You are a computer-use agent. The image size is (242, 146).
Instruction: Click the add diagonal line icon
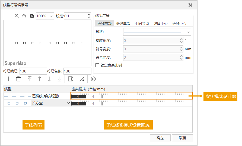pyautogui.click(x=82, y=79)
